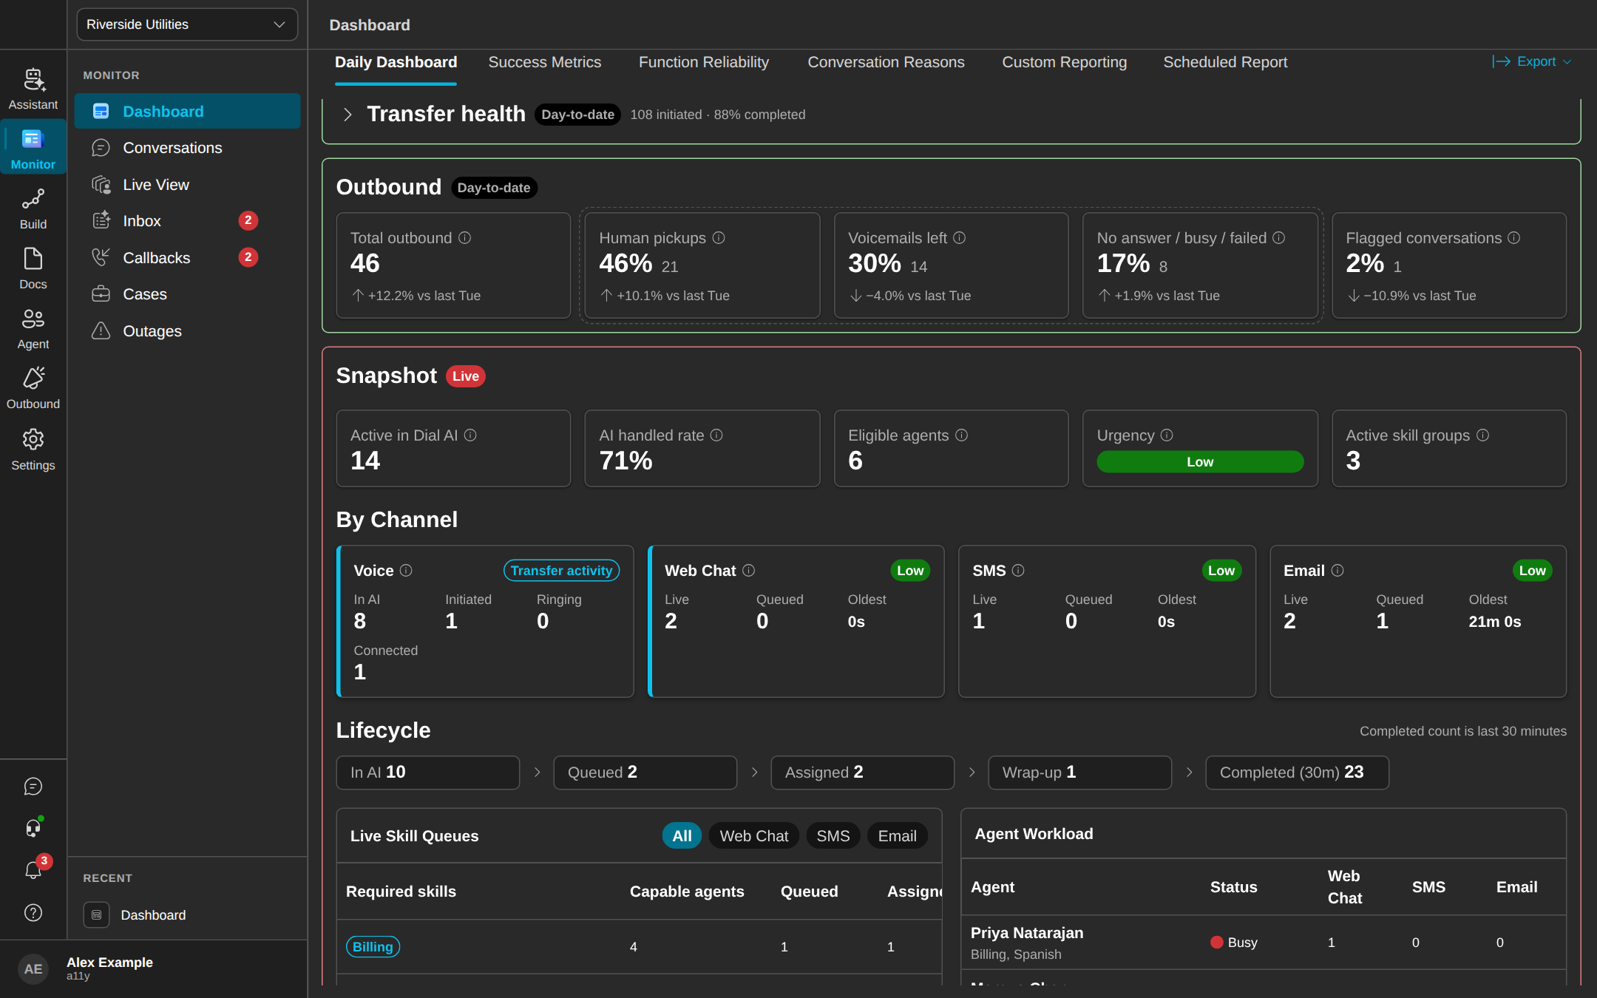Open the Custom Reporting tab
The width and height of the screenshot is (1597, 998).
click(1064, 62)
